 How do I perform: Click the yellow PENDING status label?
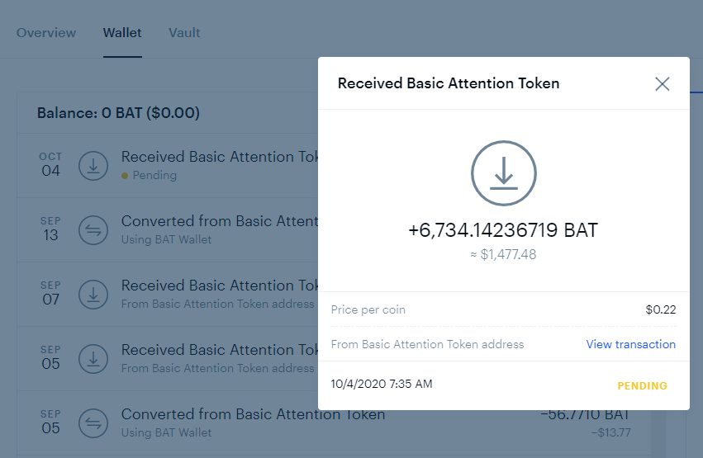642,385
